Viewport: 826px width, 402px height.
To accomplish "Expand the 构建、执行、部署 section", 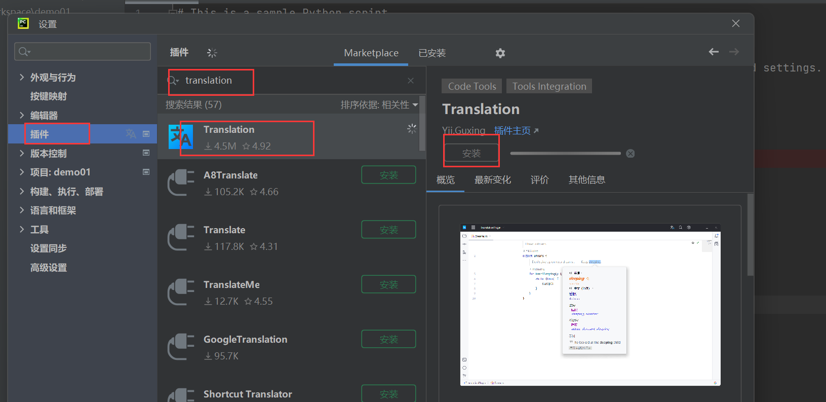I will click(22, 191).
